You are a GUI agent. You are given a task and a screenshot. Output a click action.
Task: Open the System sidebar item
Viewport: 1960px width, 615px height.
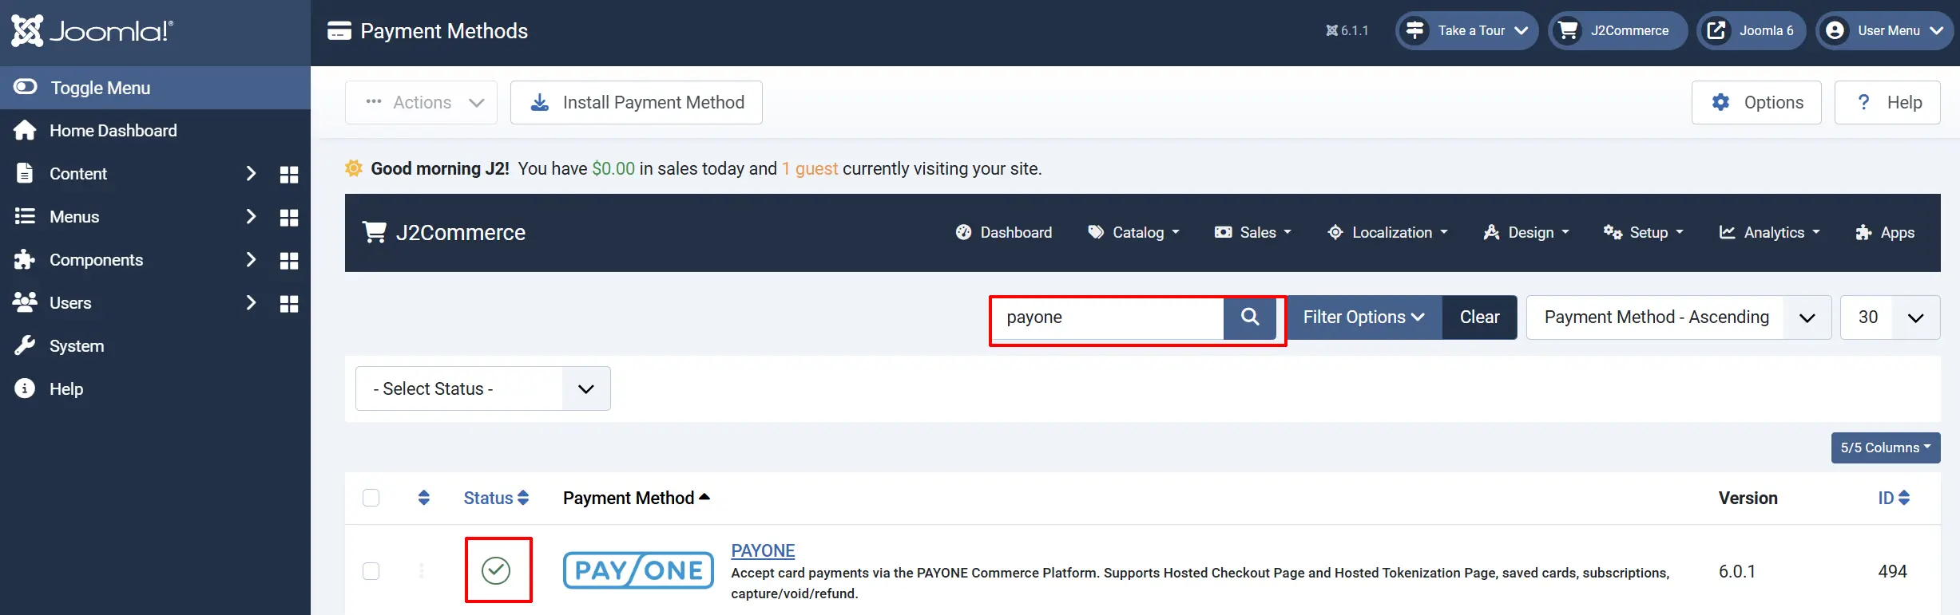(77, 346)
